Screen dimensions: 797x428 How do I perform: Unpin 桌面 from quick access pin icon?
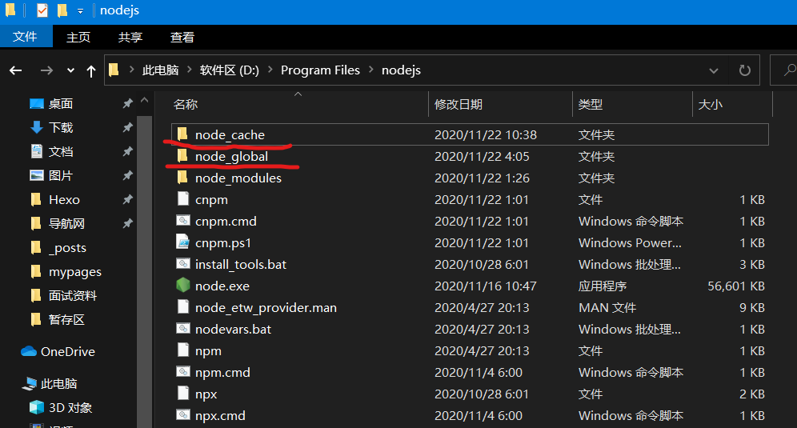(127, 104)
